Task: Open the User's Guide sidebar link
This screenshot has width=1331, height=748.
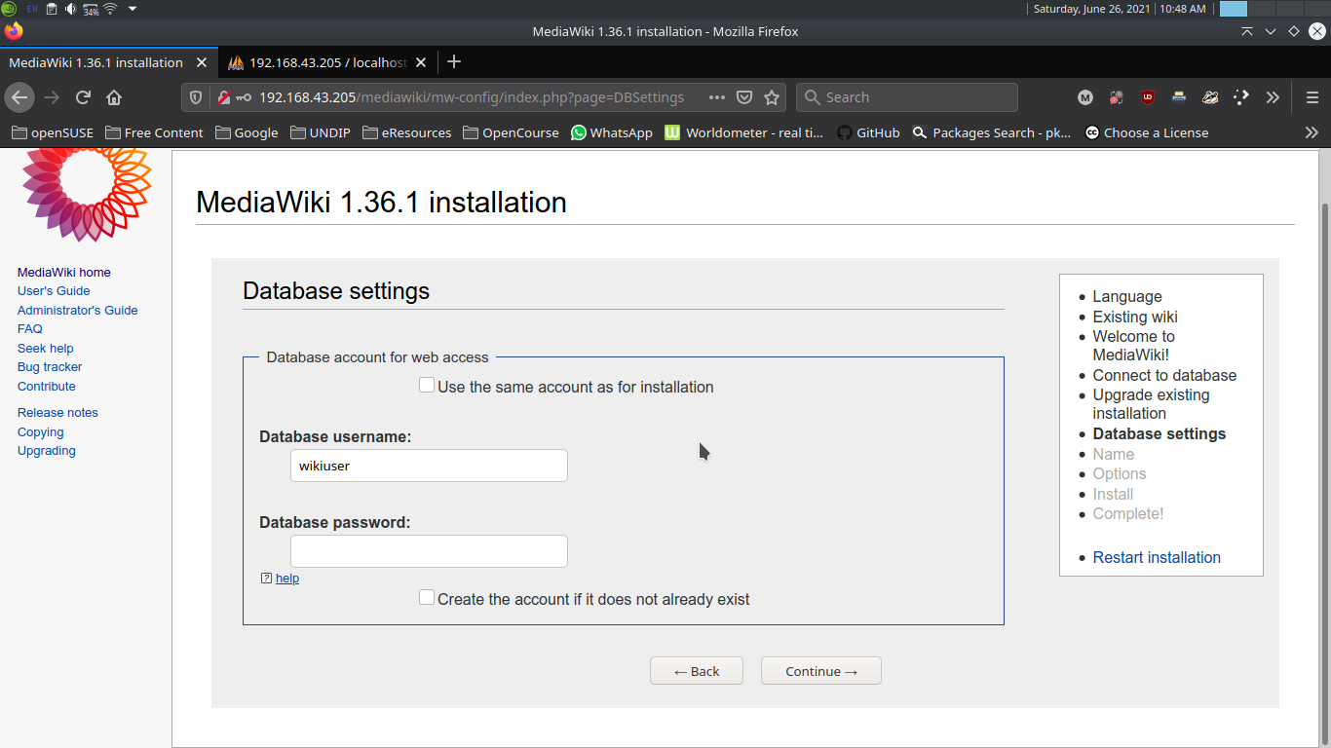Action: pos(54,291)
